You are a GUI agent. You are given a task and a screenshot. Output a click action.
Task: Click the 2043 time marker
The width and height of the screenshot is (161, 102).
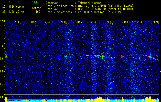48,22
